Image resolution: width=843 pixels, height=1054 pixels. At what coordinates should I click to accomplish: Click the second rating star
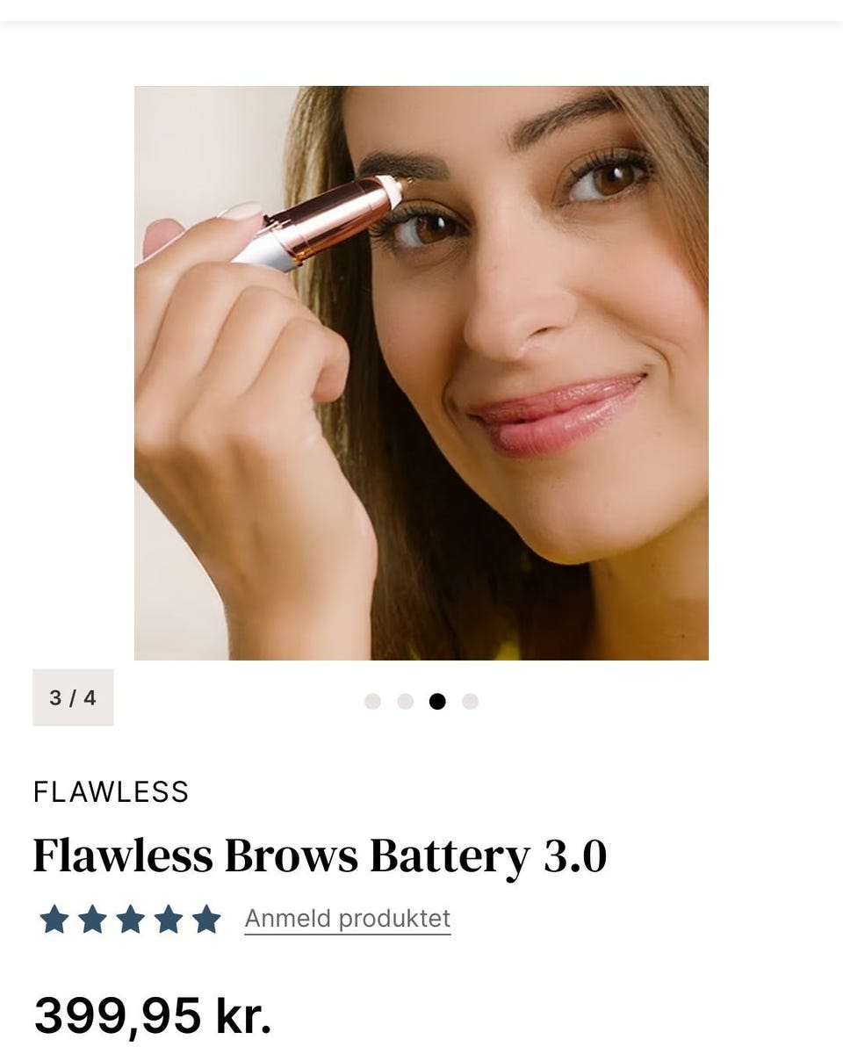[92, 920]
